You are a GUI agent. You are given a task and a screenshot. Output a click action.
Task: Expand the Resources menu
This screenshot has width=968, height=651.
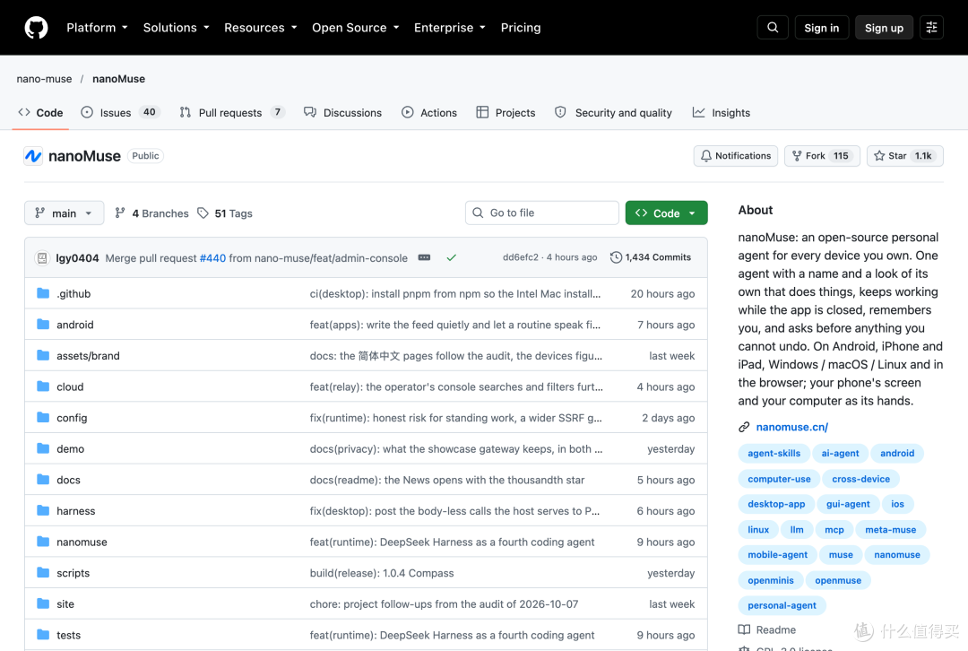(x=261, y=28)
